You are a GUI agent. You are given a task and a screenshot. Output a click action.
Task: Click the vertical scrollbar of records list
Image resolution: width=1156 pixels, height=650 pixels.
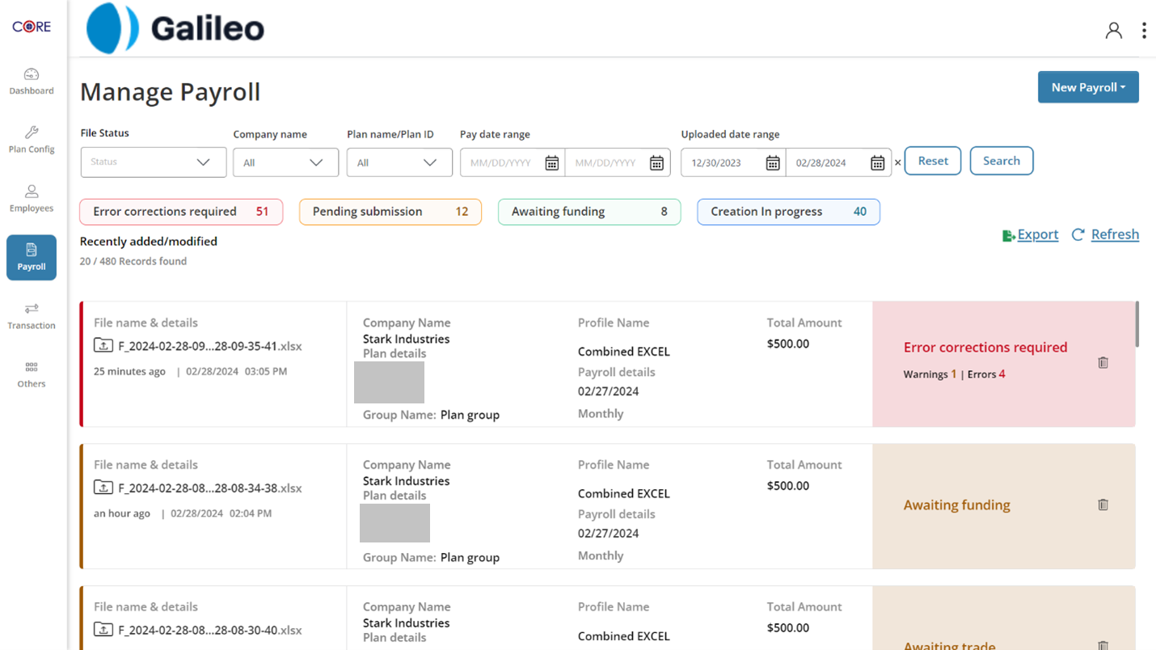coord(1137,324)
